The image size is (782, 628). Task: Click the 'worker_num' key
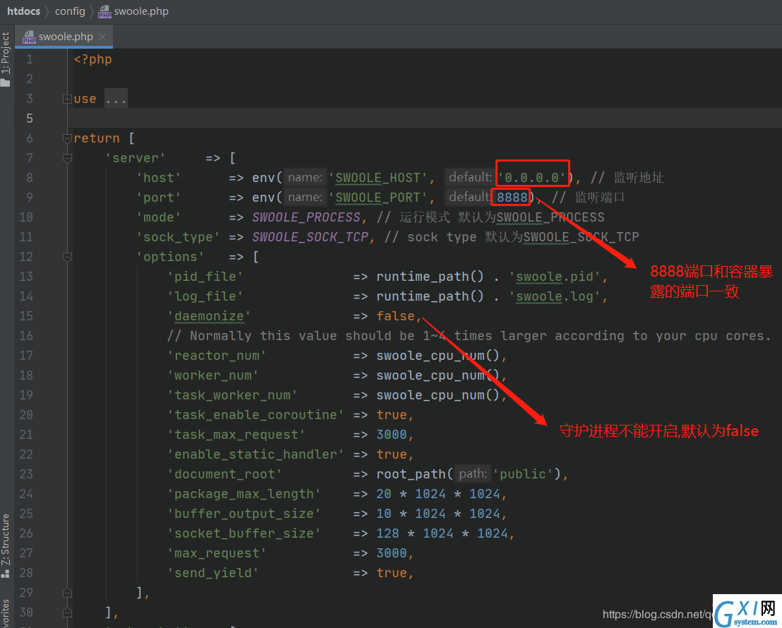(213, 375)
